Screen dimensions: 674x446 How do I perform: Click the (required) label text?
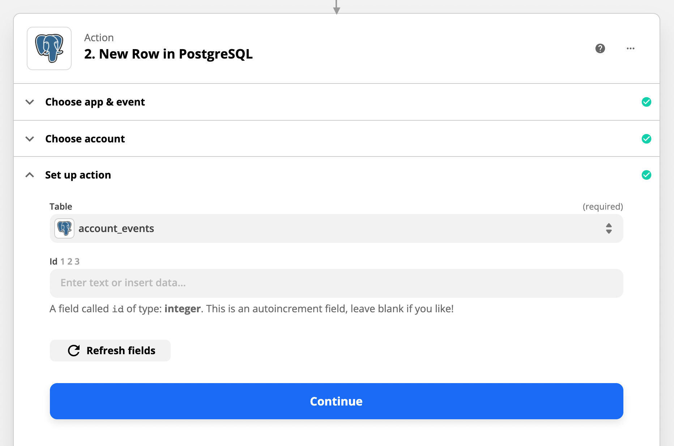pos(603,206)
